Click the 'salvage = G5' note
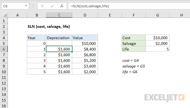Image resolution: width=190 pixels, height=108 pixels. [134, 66]
